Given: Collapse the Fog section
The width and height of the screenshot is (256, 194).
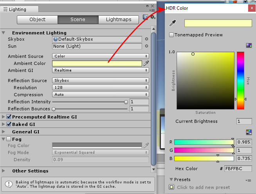Looking at the screenshot, I should pos(4,139).
